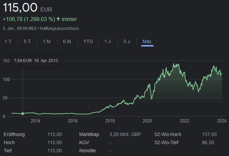Click the 2020 label on time axis
The height and width of the screenshot is (156, 229).
point(147,121)
